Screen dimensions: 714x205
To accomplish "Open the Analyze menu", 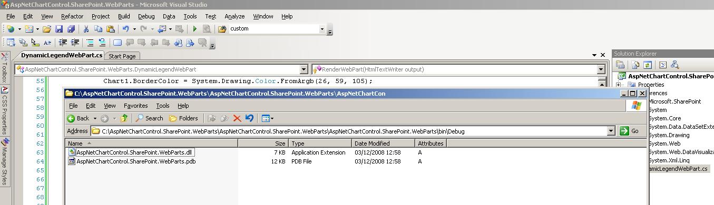I will 234,16.
